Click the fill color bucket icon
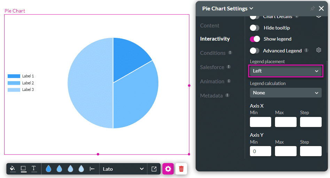The height and width of the screenshot is (178, 330). (13, 169)
